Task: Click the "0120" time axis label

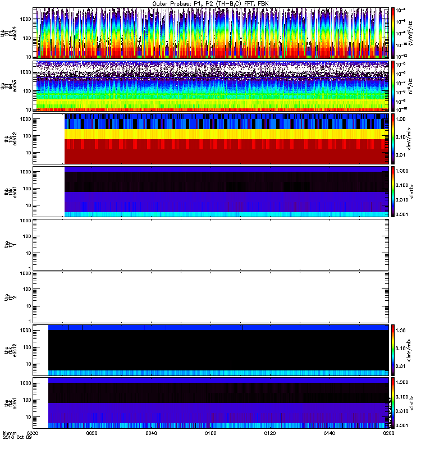Action: (x=270, y=433)
